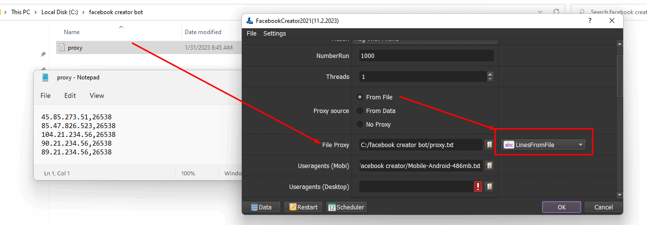Click Notepad line 90.21.234.56,26538
This screenshot has width=647, height=225.
pos(77,143)
